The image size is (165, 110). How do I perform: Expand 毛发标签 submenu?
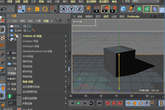42,66
